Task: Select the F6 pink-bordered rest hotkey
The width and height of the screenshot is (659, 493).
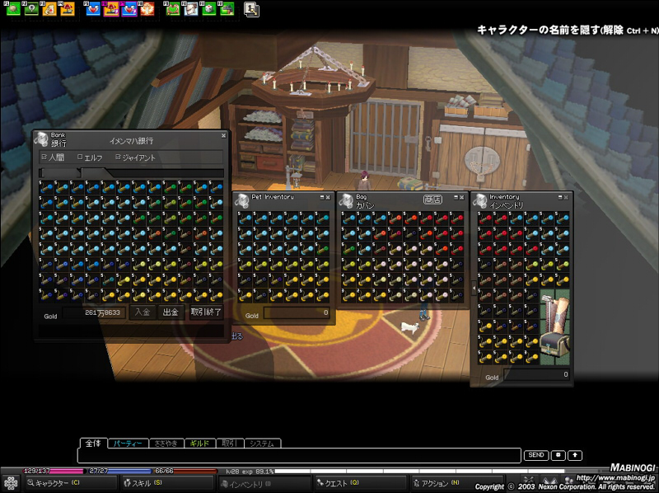Action: pos(111,8)
